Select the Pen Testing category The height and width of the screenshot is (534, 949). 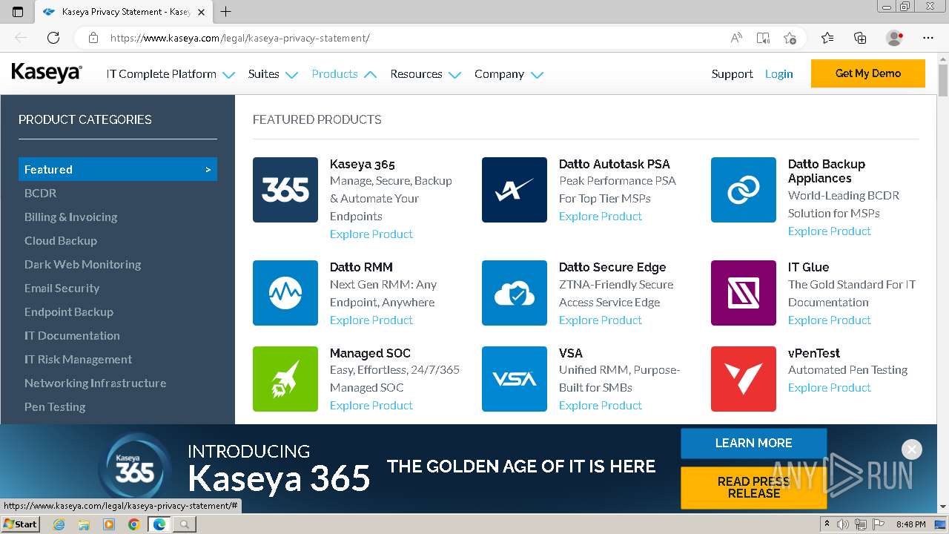pos(55,406)
